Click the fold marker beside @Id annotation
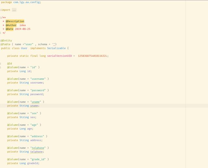The width and height of the screenshot is (208, 168). 0,64
